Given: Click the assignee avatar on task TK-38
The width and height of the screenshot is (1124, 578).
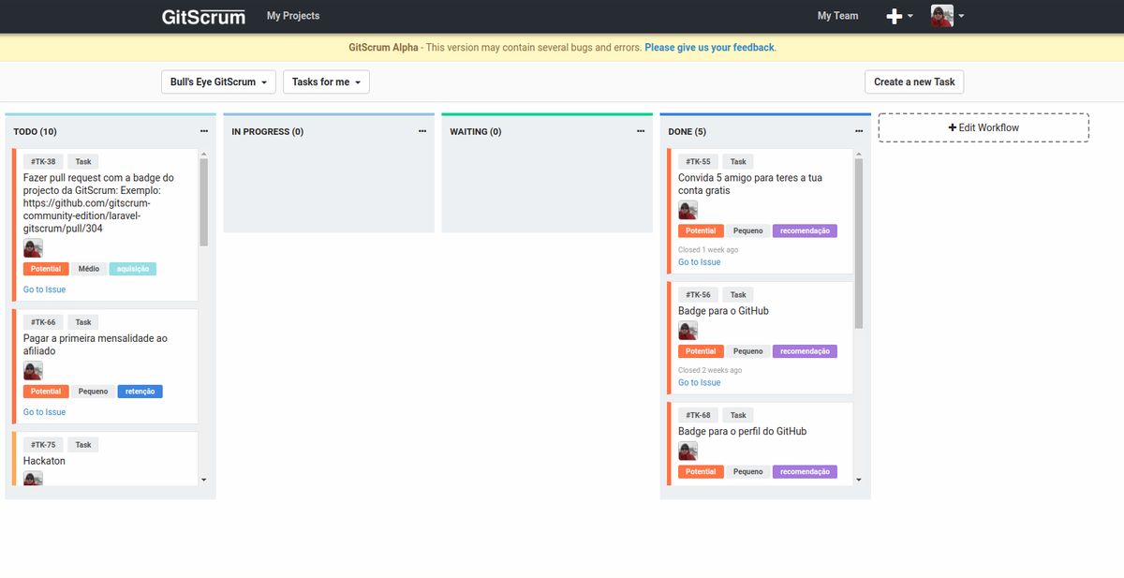Looking at the screenshot, I should coord(32,246).
